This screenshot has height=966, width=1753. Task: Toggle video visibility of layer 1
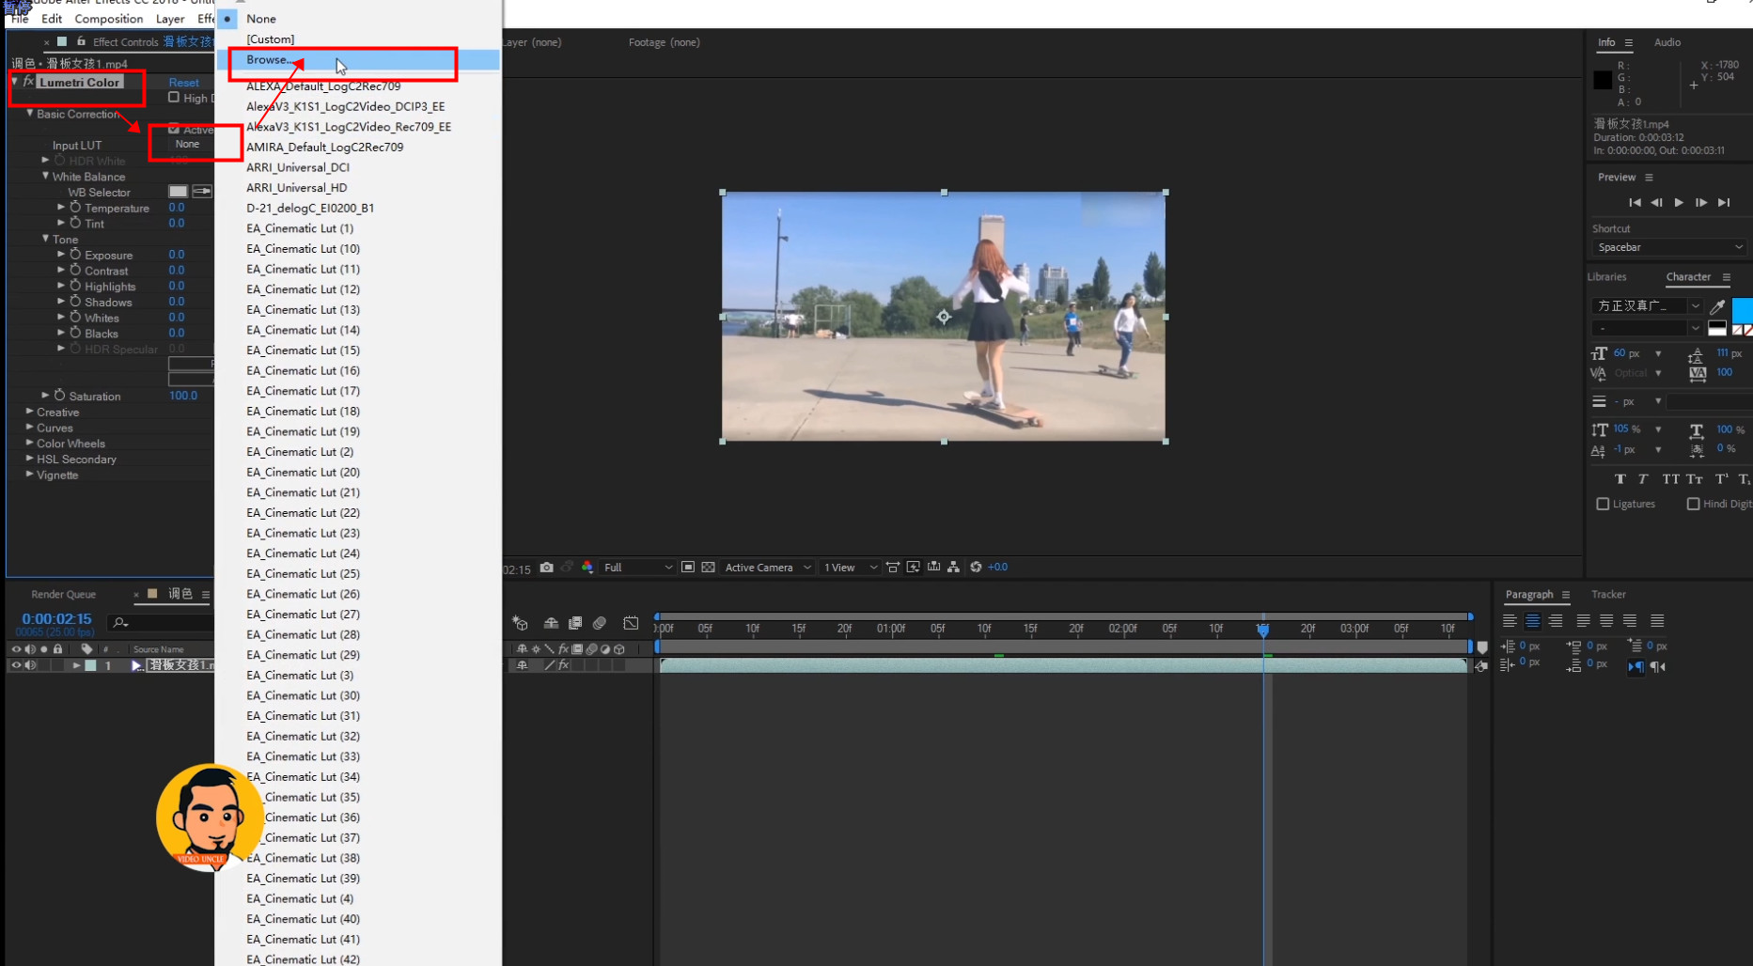(x=16, y=665)
